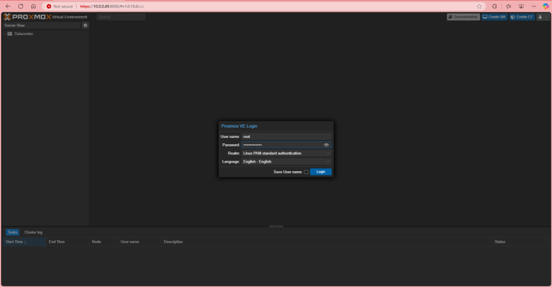The image size is (552, 287).
Task: Sort by Node column header
Action: point(103,242)
